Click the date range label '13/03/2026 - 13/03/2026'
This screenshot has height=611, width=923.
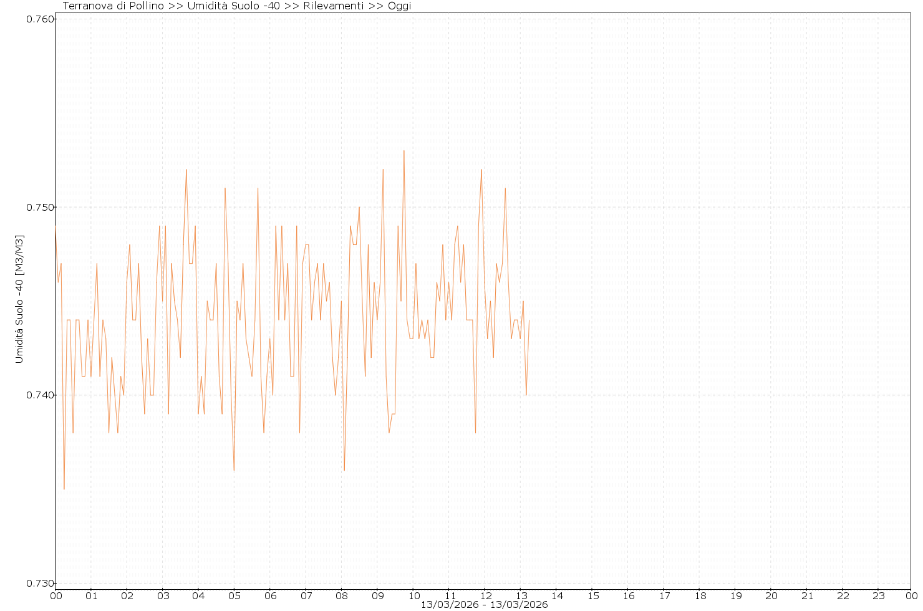click(484, 605)
